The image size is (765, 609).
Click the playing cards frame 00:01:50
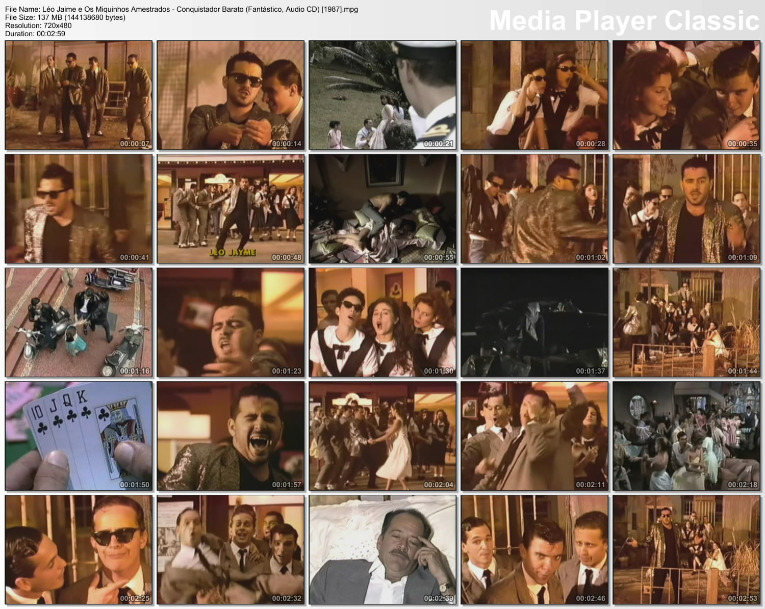click(x=79, y=436)
